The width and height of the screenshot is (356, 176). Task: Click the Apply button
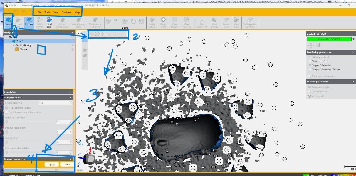coord(51,164)
